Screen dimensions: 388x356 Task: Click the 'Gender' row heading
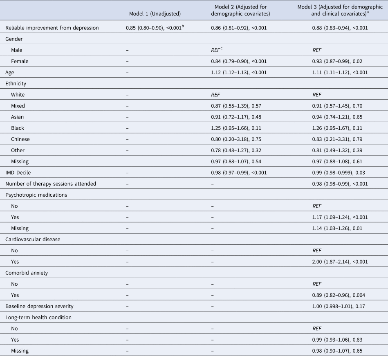click(13, 39)
